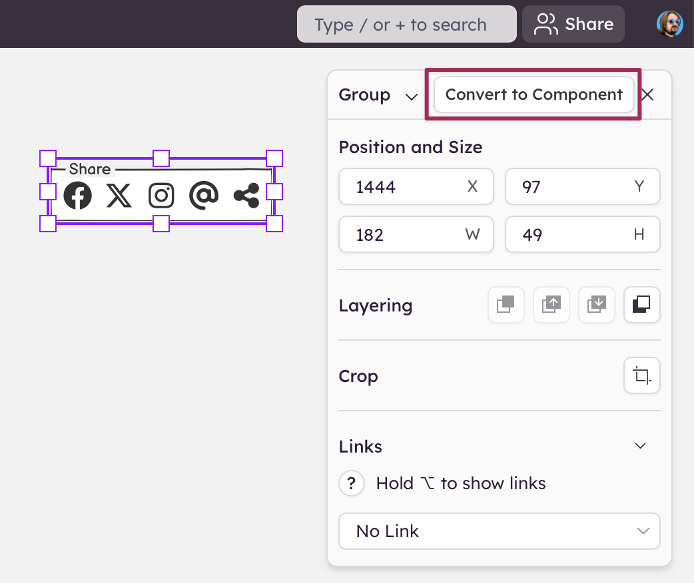Image resolution: width=694 pixels, height=583 pixels.
Task: Close the properties panel with the X
Action: 647,95
